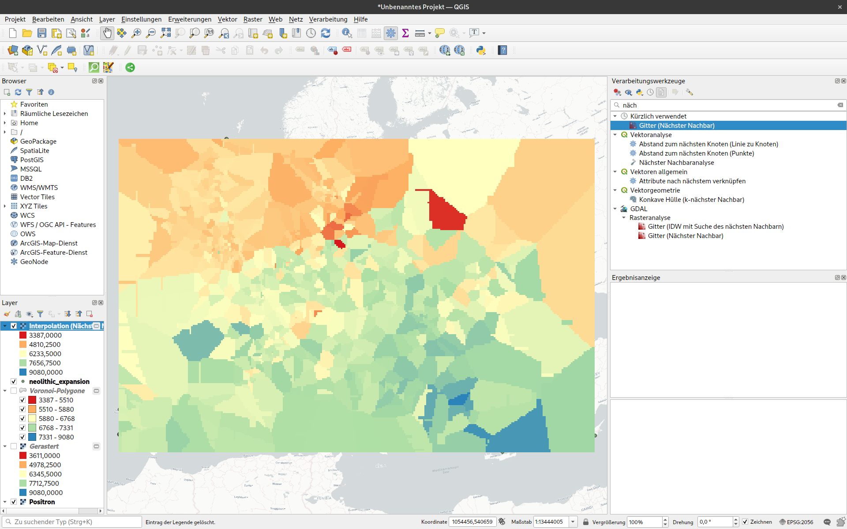This screenshot has width=847, height=529.
Task: Open the Maßstab scale dropdown
Action: pos(573,522)
